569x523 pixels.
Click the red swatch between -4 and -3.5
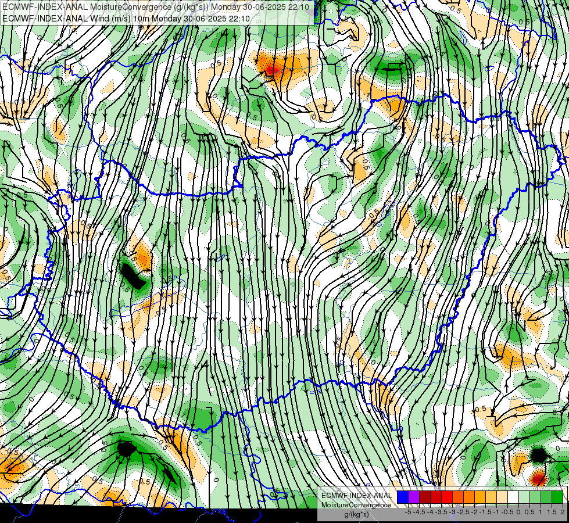(x=436, y=497)
